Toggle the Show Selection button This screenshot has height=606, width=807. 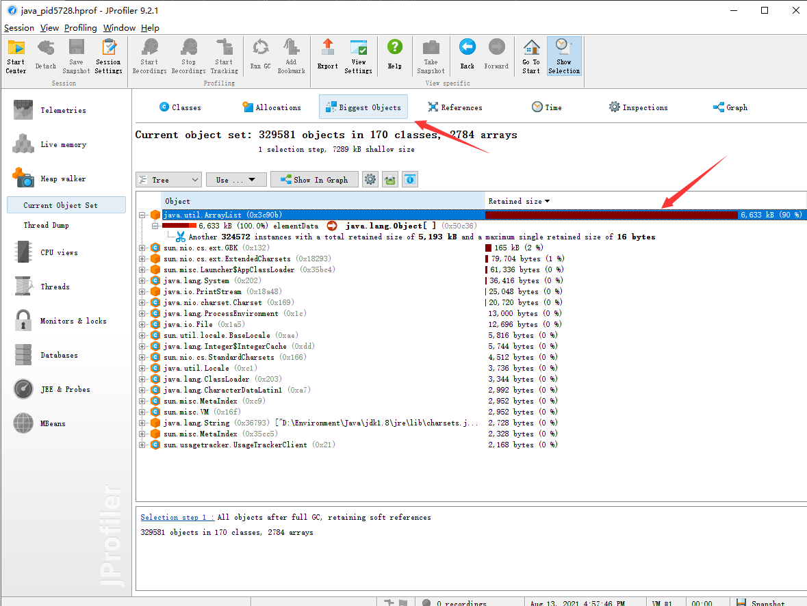(564, 57)
